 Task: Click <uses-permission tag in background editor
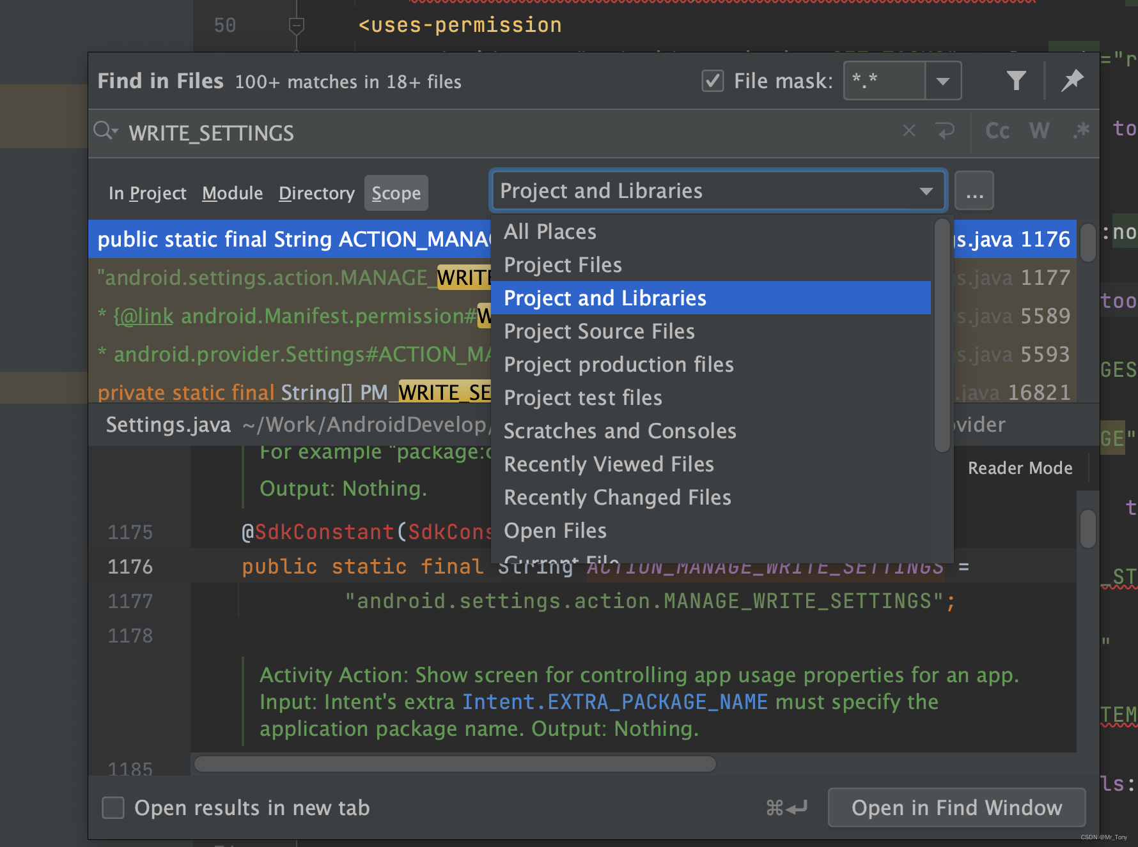pos(460,25)
